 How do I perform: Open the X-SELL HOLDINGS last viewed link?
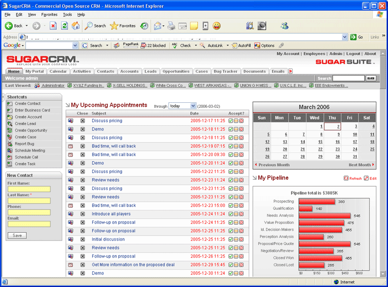pos(130,86)
